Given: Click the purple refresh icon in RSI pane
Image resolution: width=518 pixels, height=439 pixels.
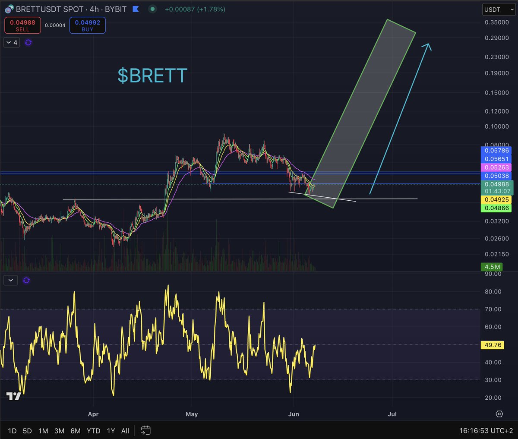Looking at the screenshot, I should [26, 280].
